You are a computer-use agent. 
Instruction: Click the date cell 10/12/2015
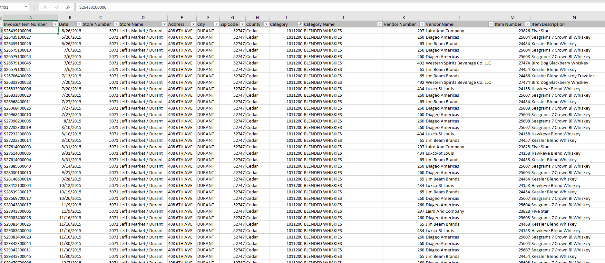point(70,186)
